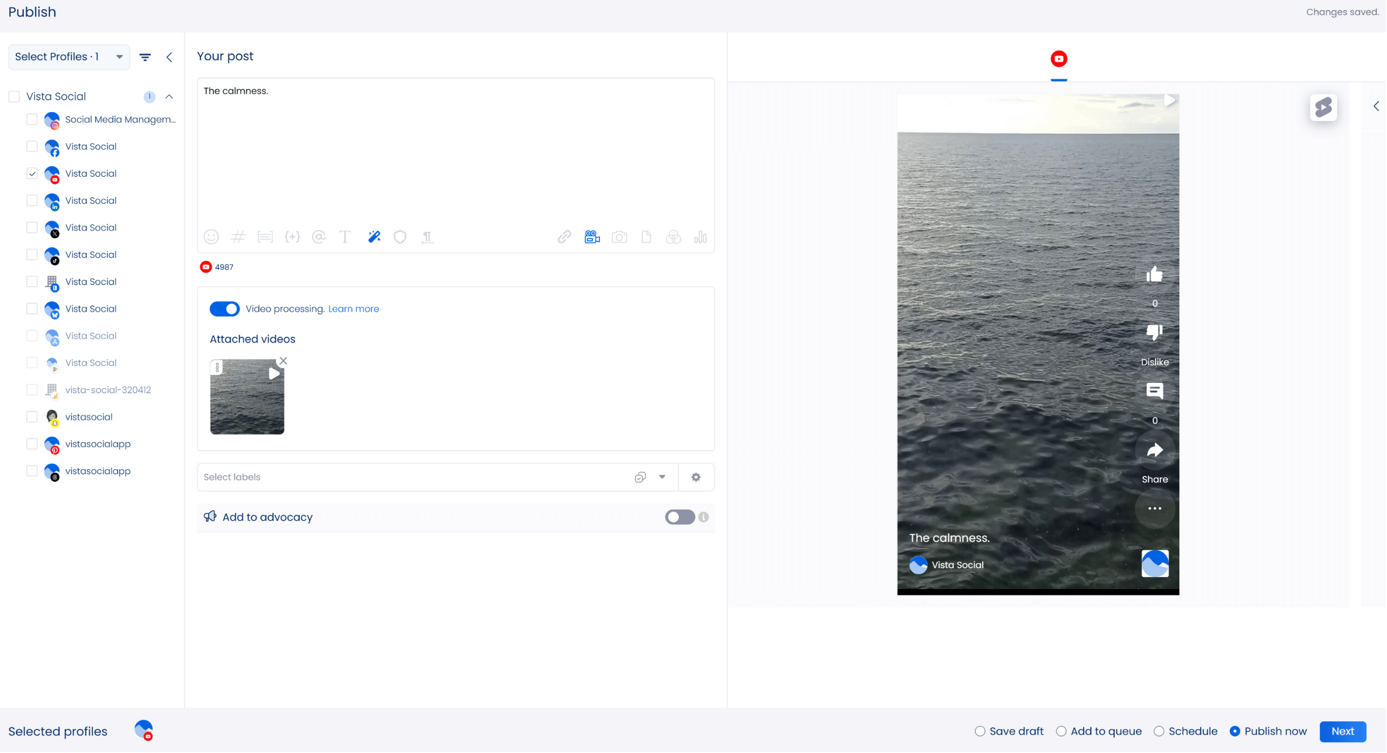Click the add link icon

[564, 237]
